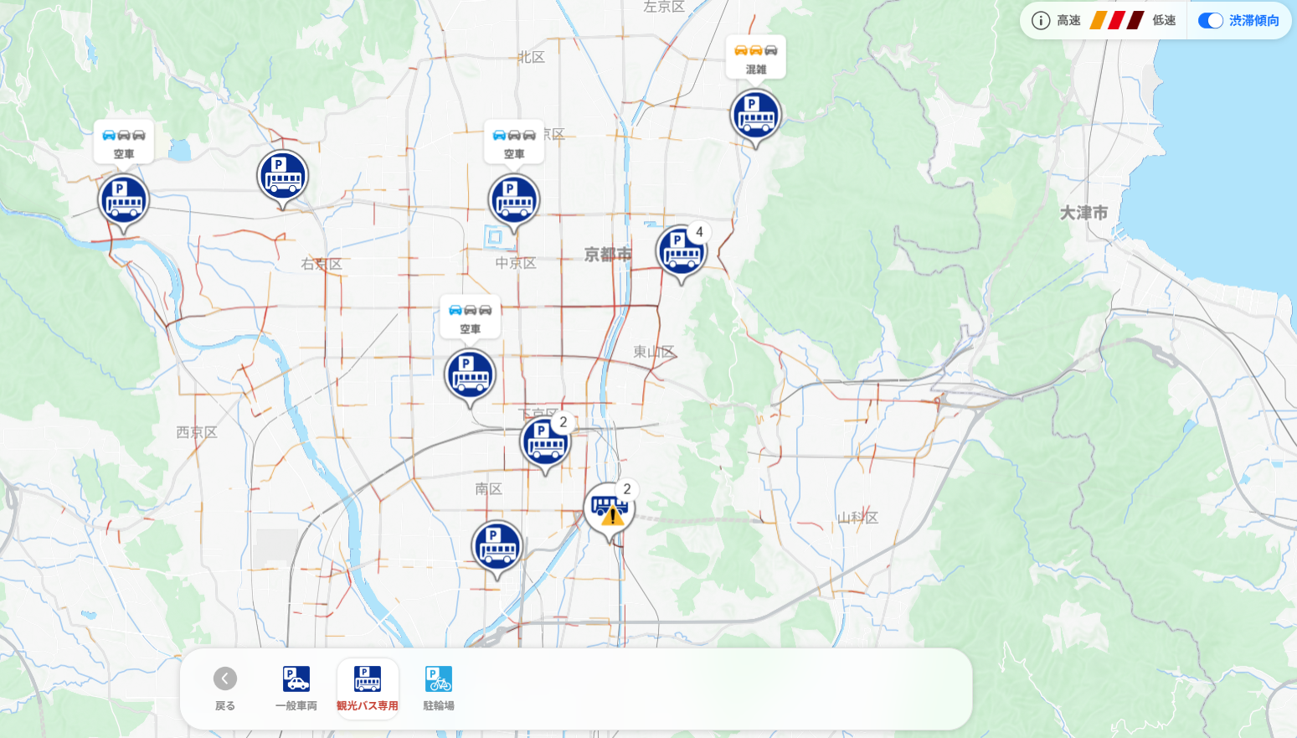Screen dimensions: 1297x738
Task: Click the info icon beside 高速 legend
Action: click(1040, 21)
